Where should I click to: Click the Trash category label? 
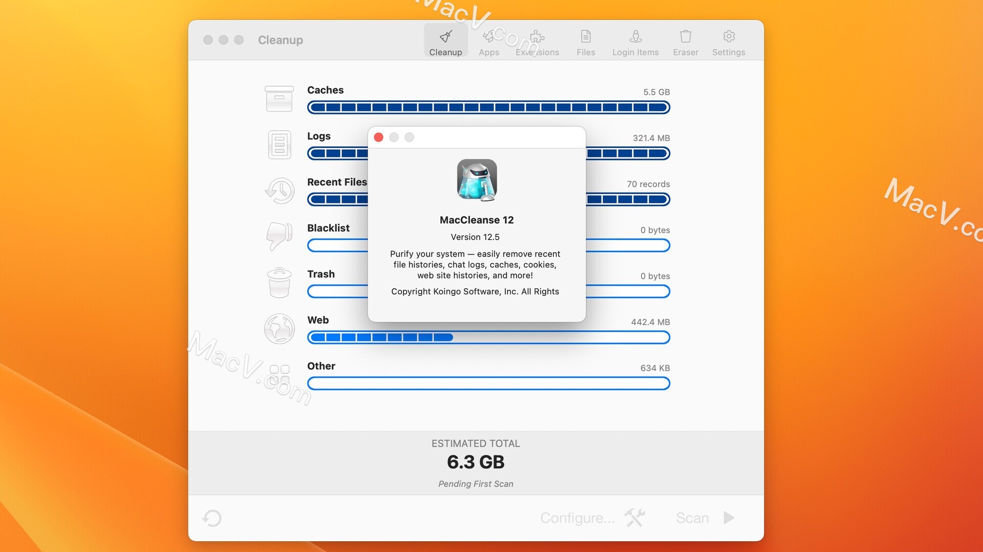(320, 274)
